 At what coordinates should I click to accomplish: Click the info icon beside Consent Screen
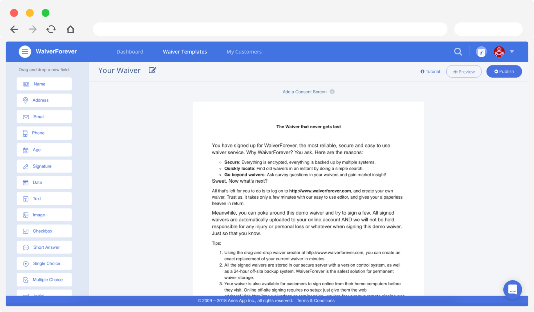pos(332,92)
